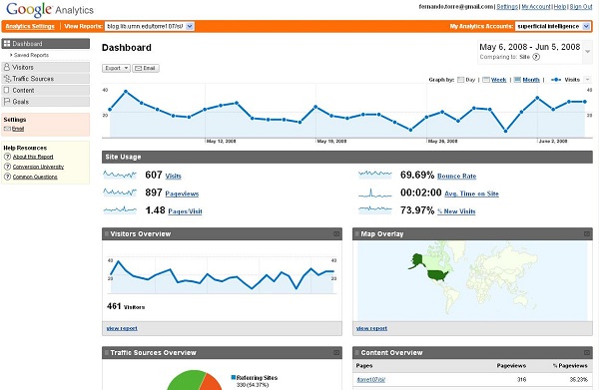Click Sign Out
The image size is (599, 390).
coord(581,7)
